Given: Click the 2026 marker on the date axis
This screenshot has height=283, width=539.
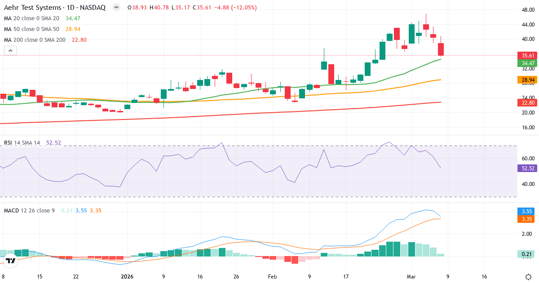Looking at the screenshot, I should point(127,277).
